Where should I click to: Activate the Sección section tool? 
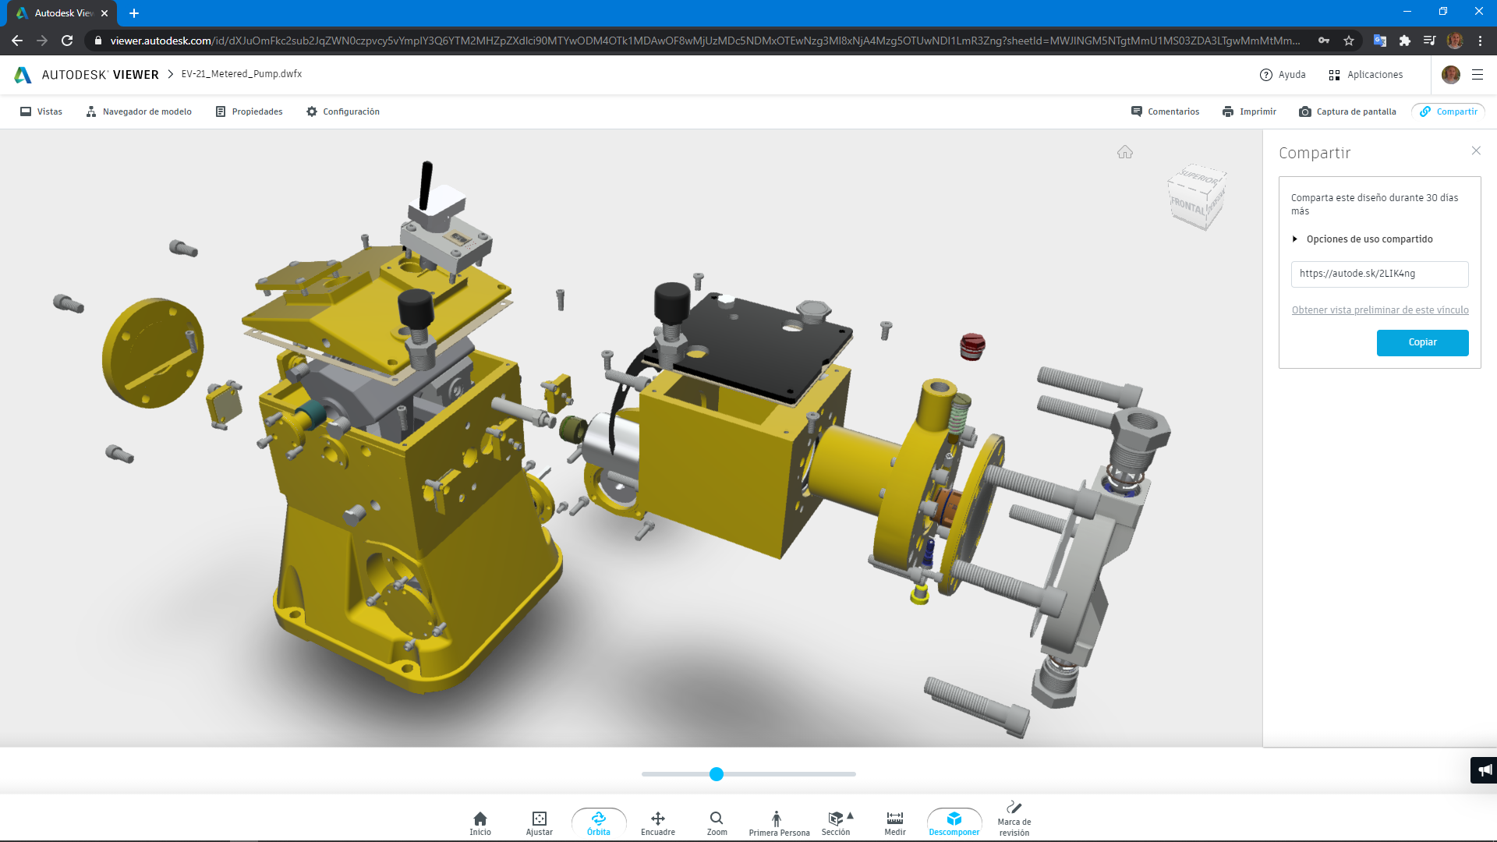[x=835, y=822]
